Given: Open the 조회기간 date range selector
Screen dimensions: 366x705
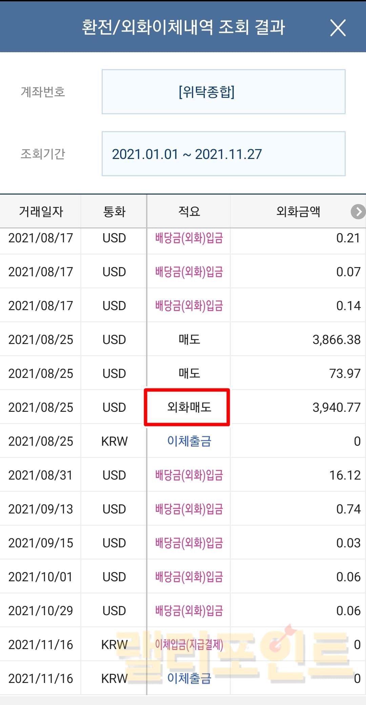Looking at the screenshot, I should [223, 154].
